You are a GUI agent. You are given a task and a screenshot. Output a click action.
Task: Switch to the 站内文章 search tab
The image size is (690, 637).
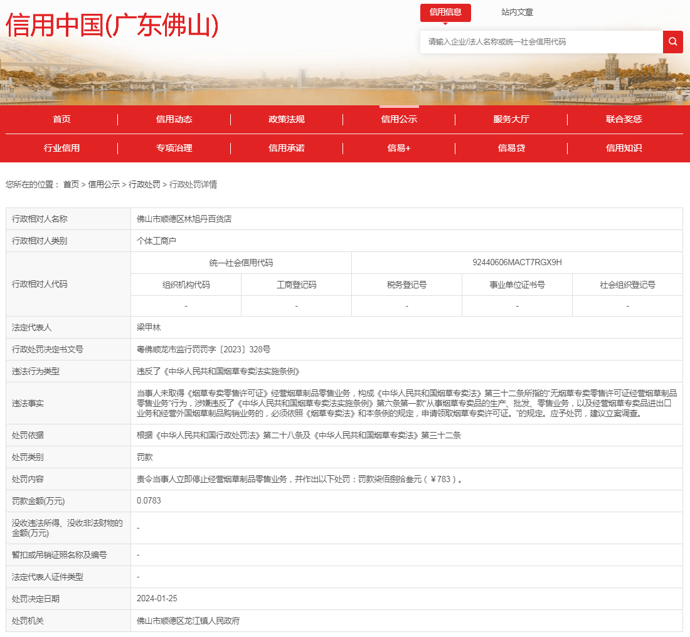[517, 13]
